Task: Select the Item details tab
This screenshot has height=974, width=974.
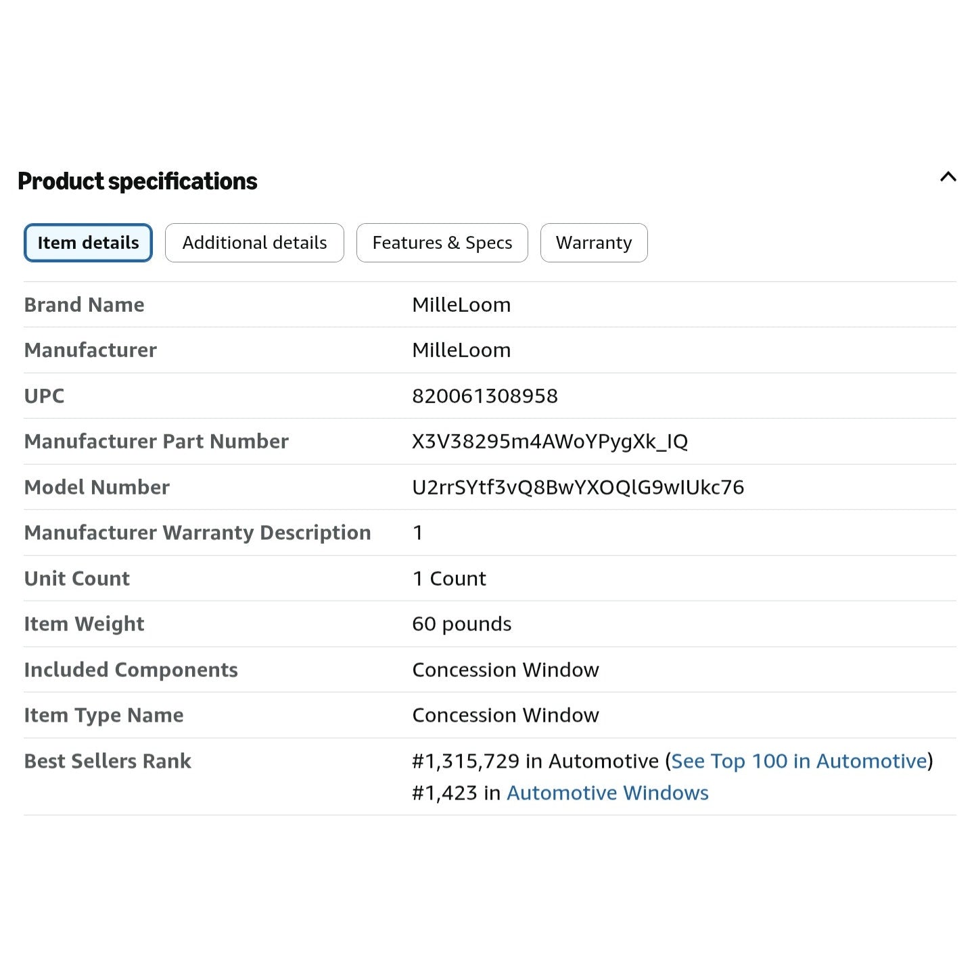Action: 88,243
